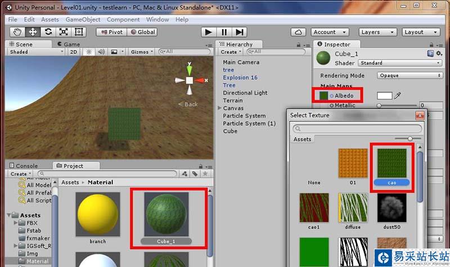The image size is (450, 267).
Task: Select Particle System (1) in Hierarchy
Action: 249,123
